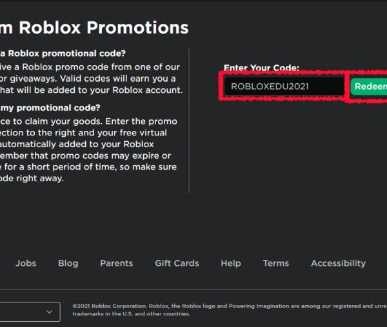This screenshot has height=327, width=387.
Task: View the Terms footer link
Action: (x=275, y=263)
